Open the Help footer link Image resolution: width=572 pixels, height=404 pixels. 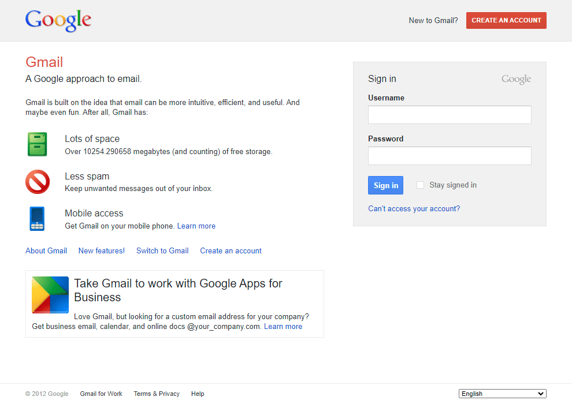198,394
